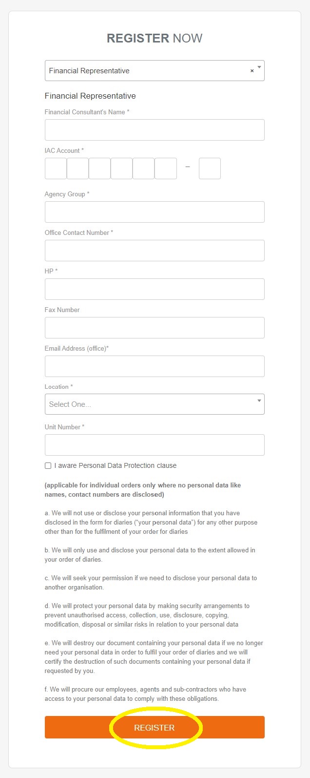This screenshot has width=310, height=778.
Task: Focus the Office Contact Number field
Action: point(155,251)
